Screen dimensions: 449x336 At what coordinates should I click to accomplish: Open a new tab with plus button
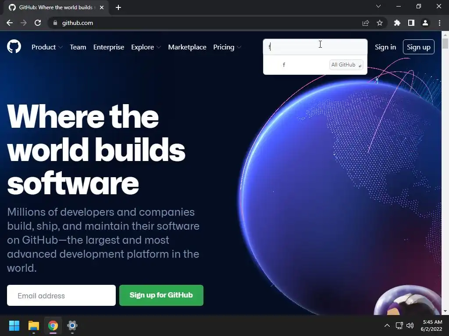[118, 7]
